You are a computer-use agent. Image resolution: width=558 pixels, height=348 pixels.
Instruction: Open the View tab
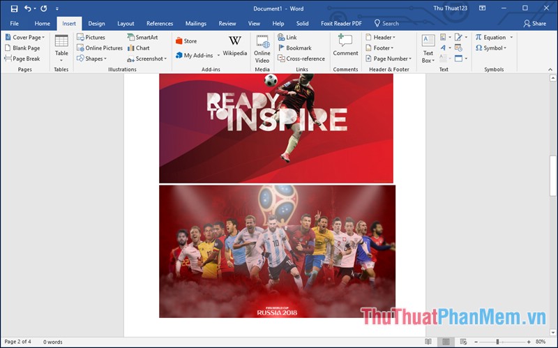pos(254,24)
